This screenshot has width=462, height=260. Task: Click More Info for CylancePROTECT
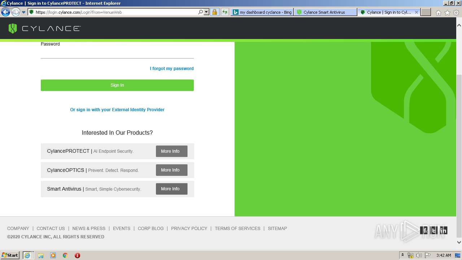[x=171, y=151]
